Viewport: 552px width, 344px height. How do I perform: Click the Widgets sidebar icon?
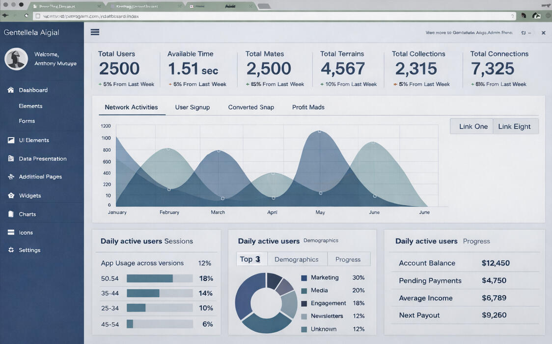[x=11, y=196]
